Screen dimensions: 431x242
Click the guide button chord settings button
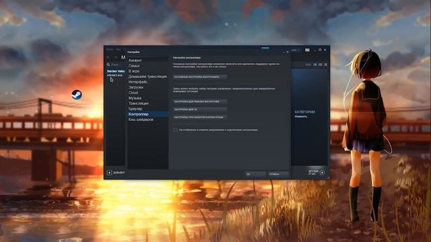(200, 117)
